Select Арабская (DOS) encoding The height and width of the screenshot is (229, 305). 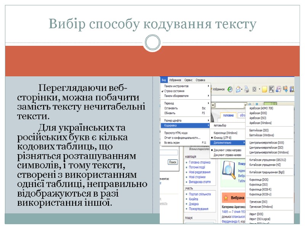pos(270,113)
